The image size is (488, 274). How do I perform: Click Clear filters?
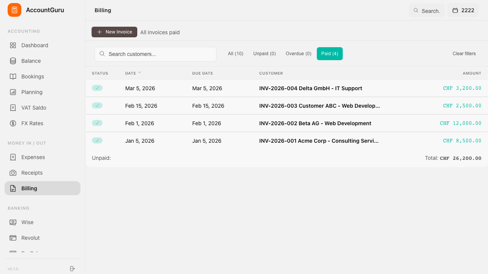tap(464, 54)
